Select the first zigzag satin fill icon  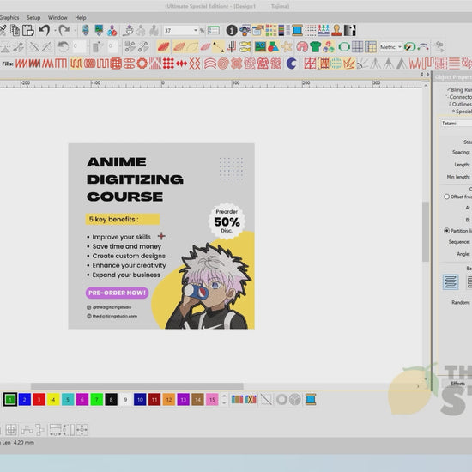click(x=21, y=64)
